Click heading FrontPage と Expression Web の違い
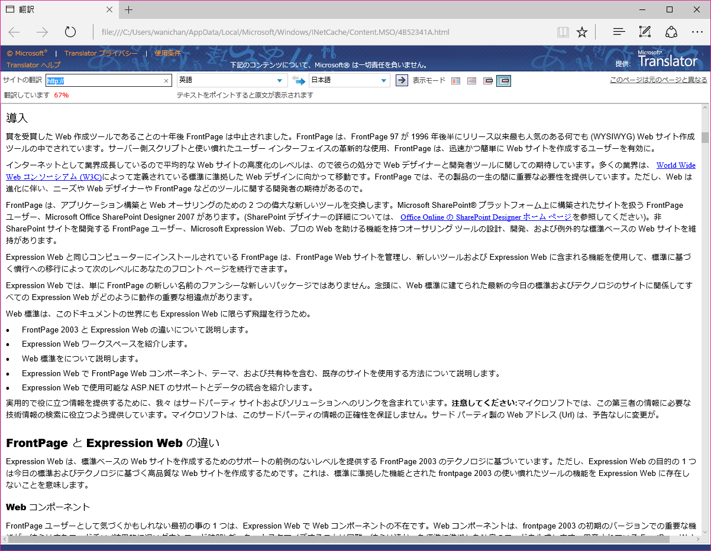 coord(112,443)
